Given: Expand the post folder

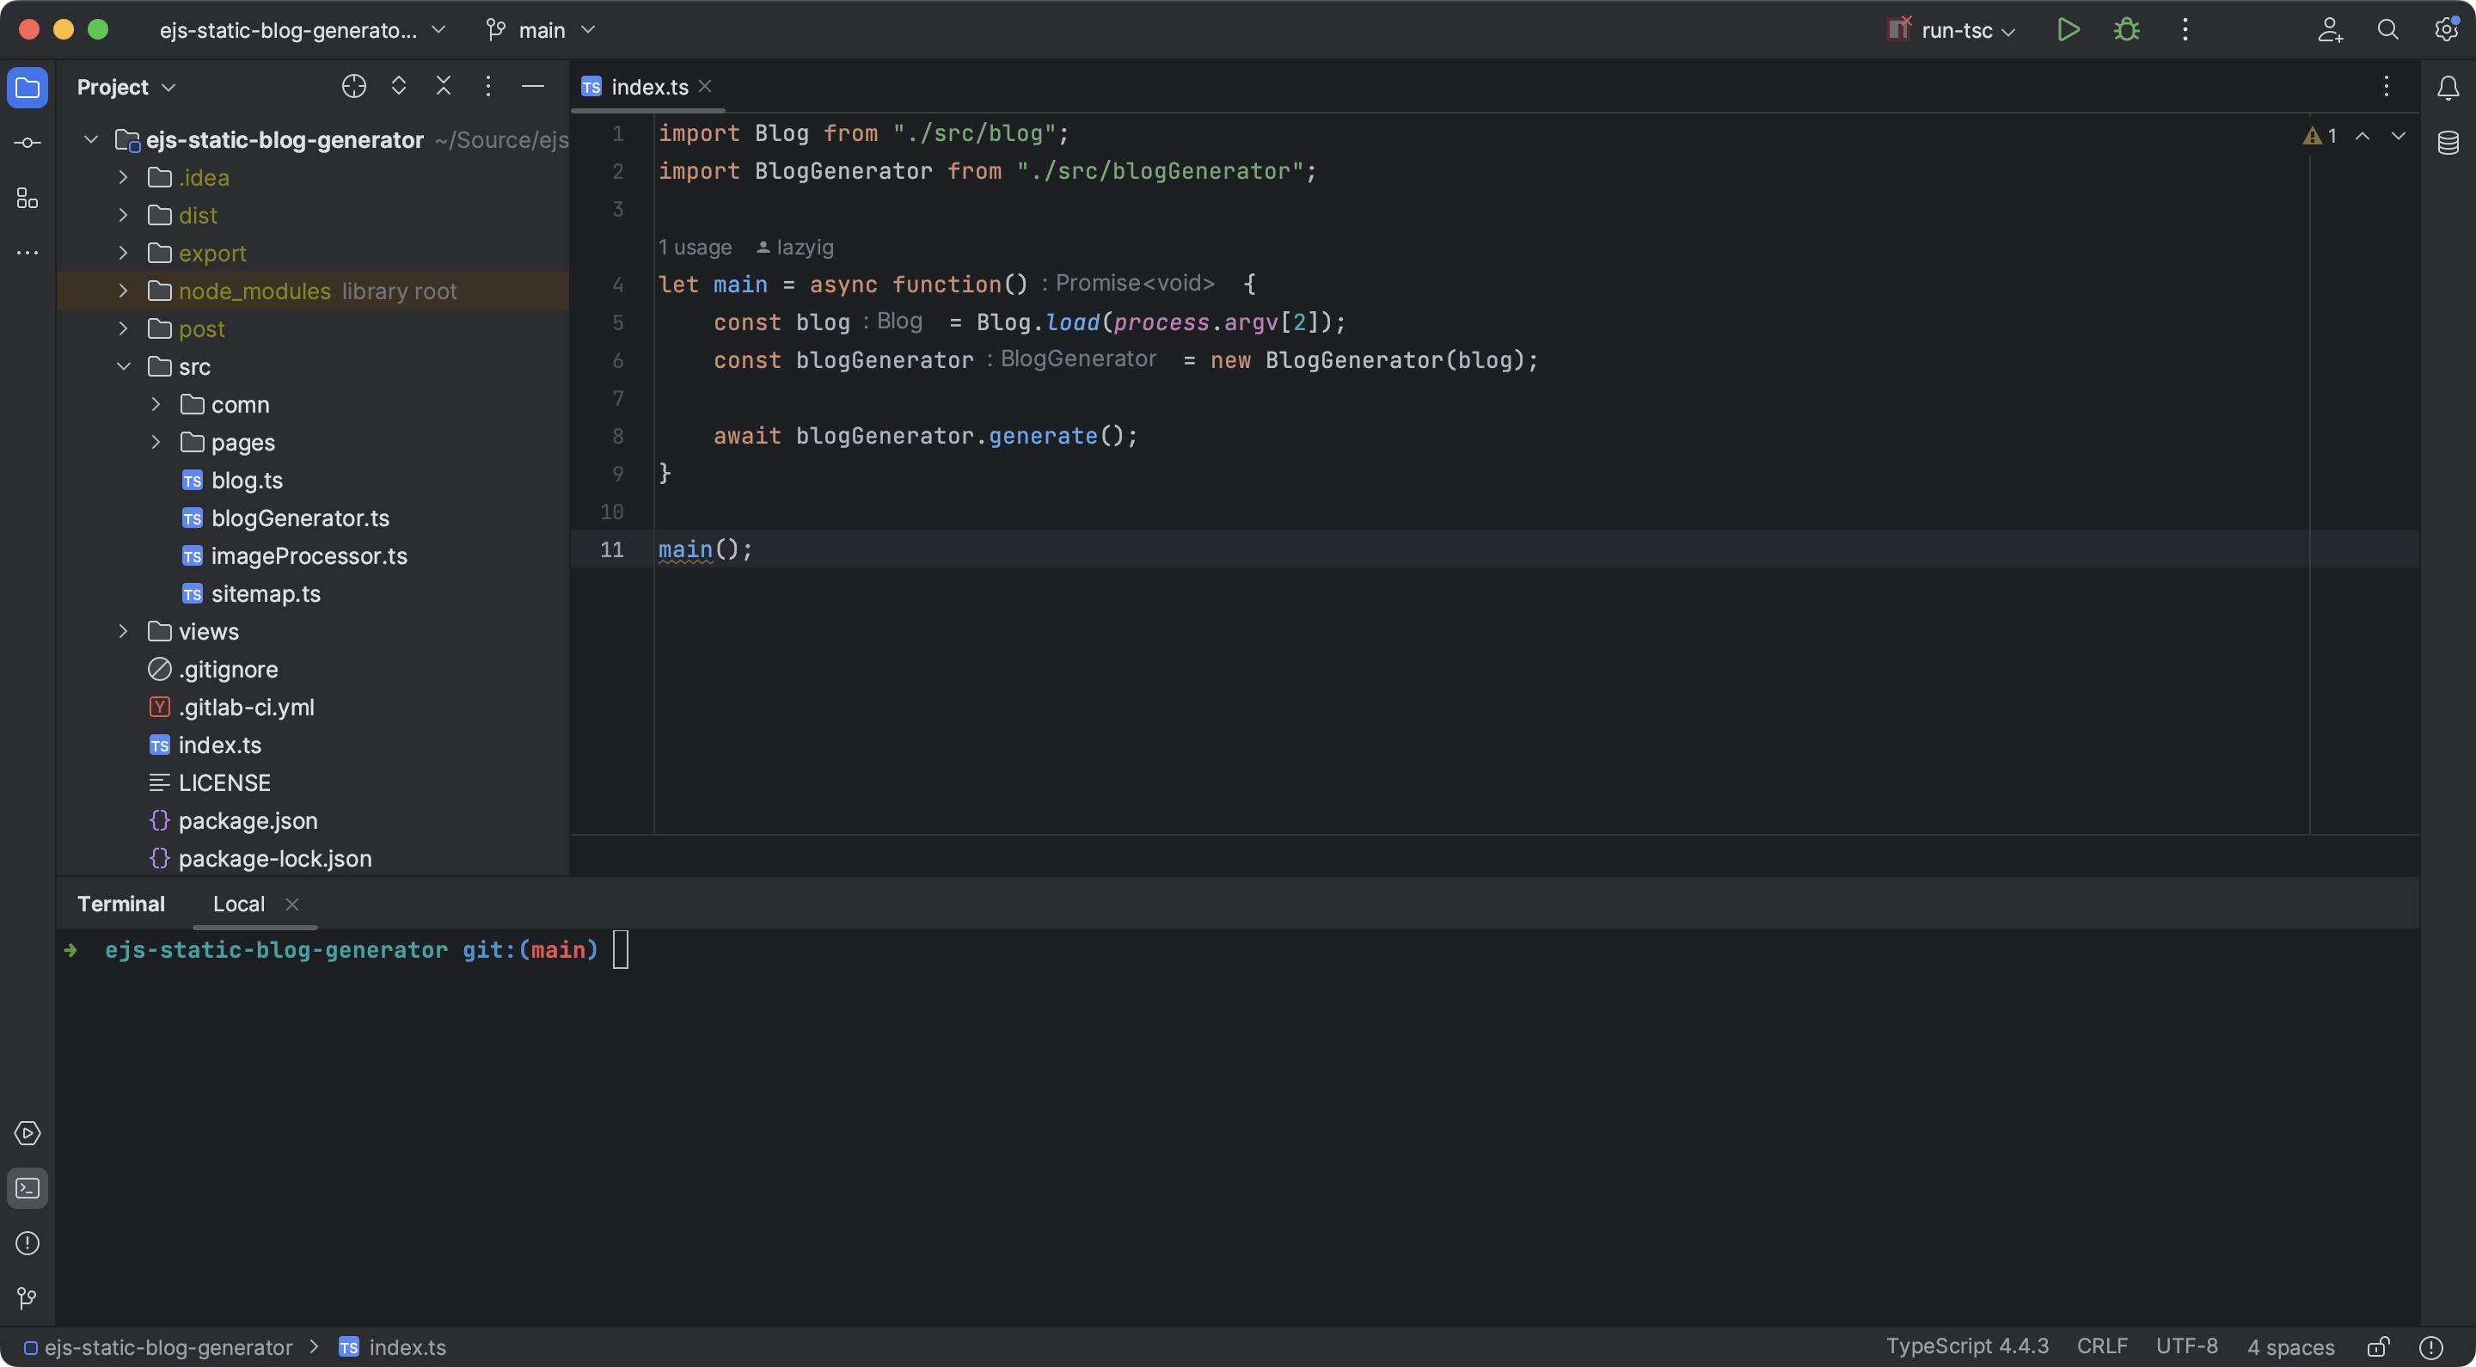Looking at the screenshot, I should click(x=123, y=328).
